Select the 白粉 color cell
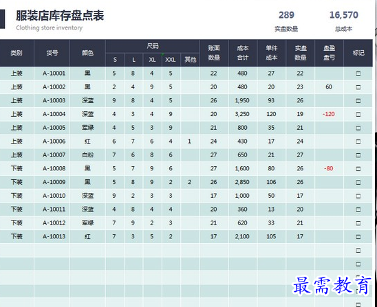 point(87,155)
